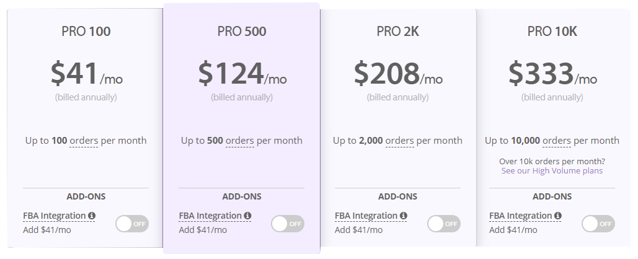This screenshot has height=259, width=638.
Task: Click the FBA Integration info icon in PRO 100
Action: pos(92,216)
